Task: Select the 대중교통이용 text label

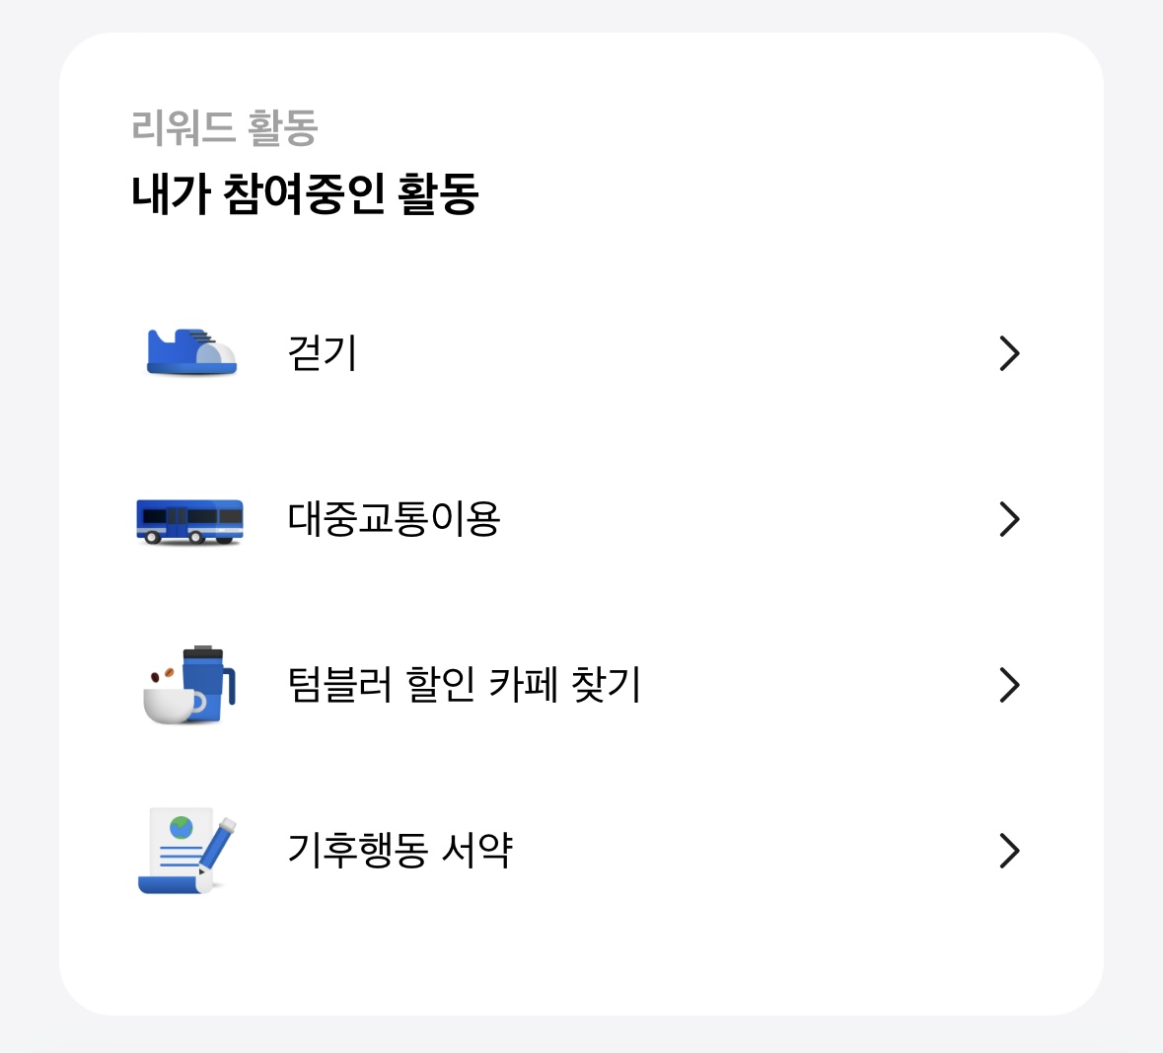Action: coord(391,519)
